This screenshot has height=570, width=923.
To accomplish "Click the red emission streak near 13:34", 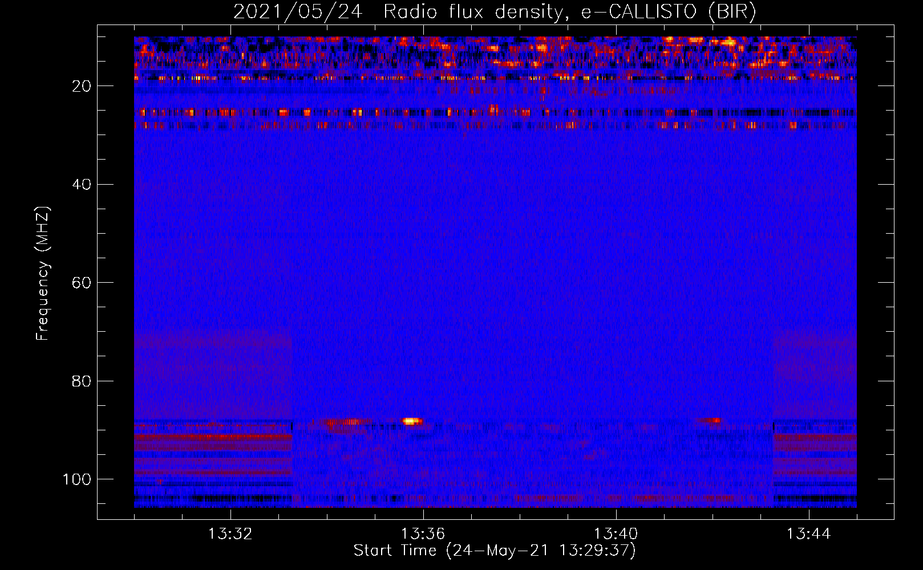I will click(x=346, y=423).
